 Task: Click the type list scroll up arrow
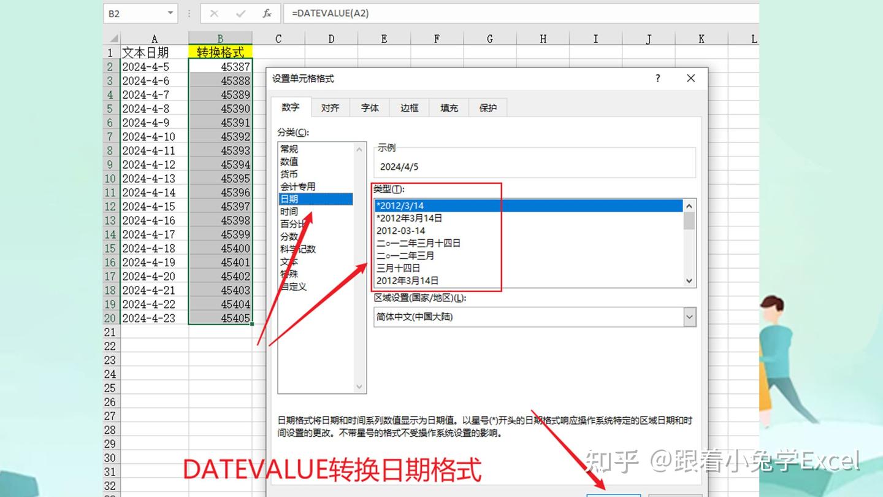[689, 206]
